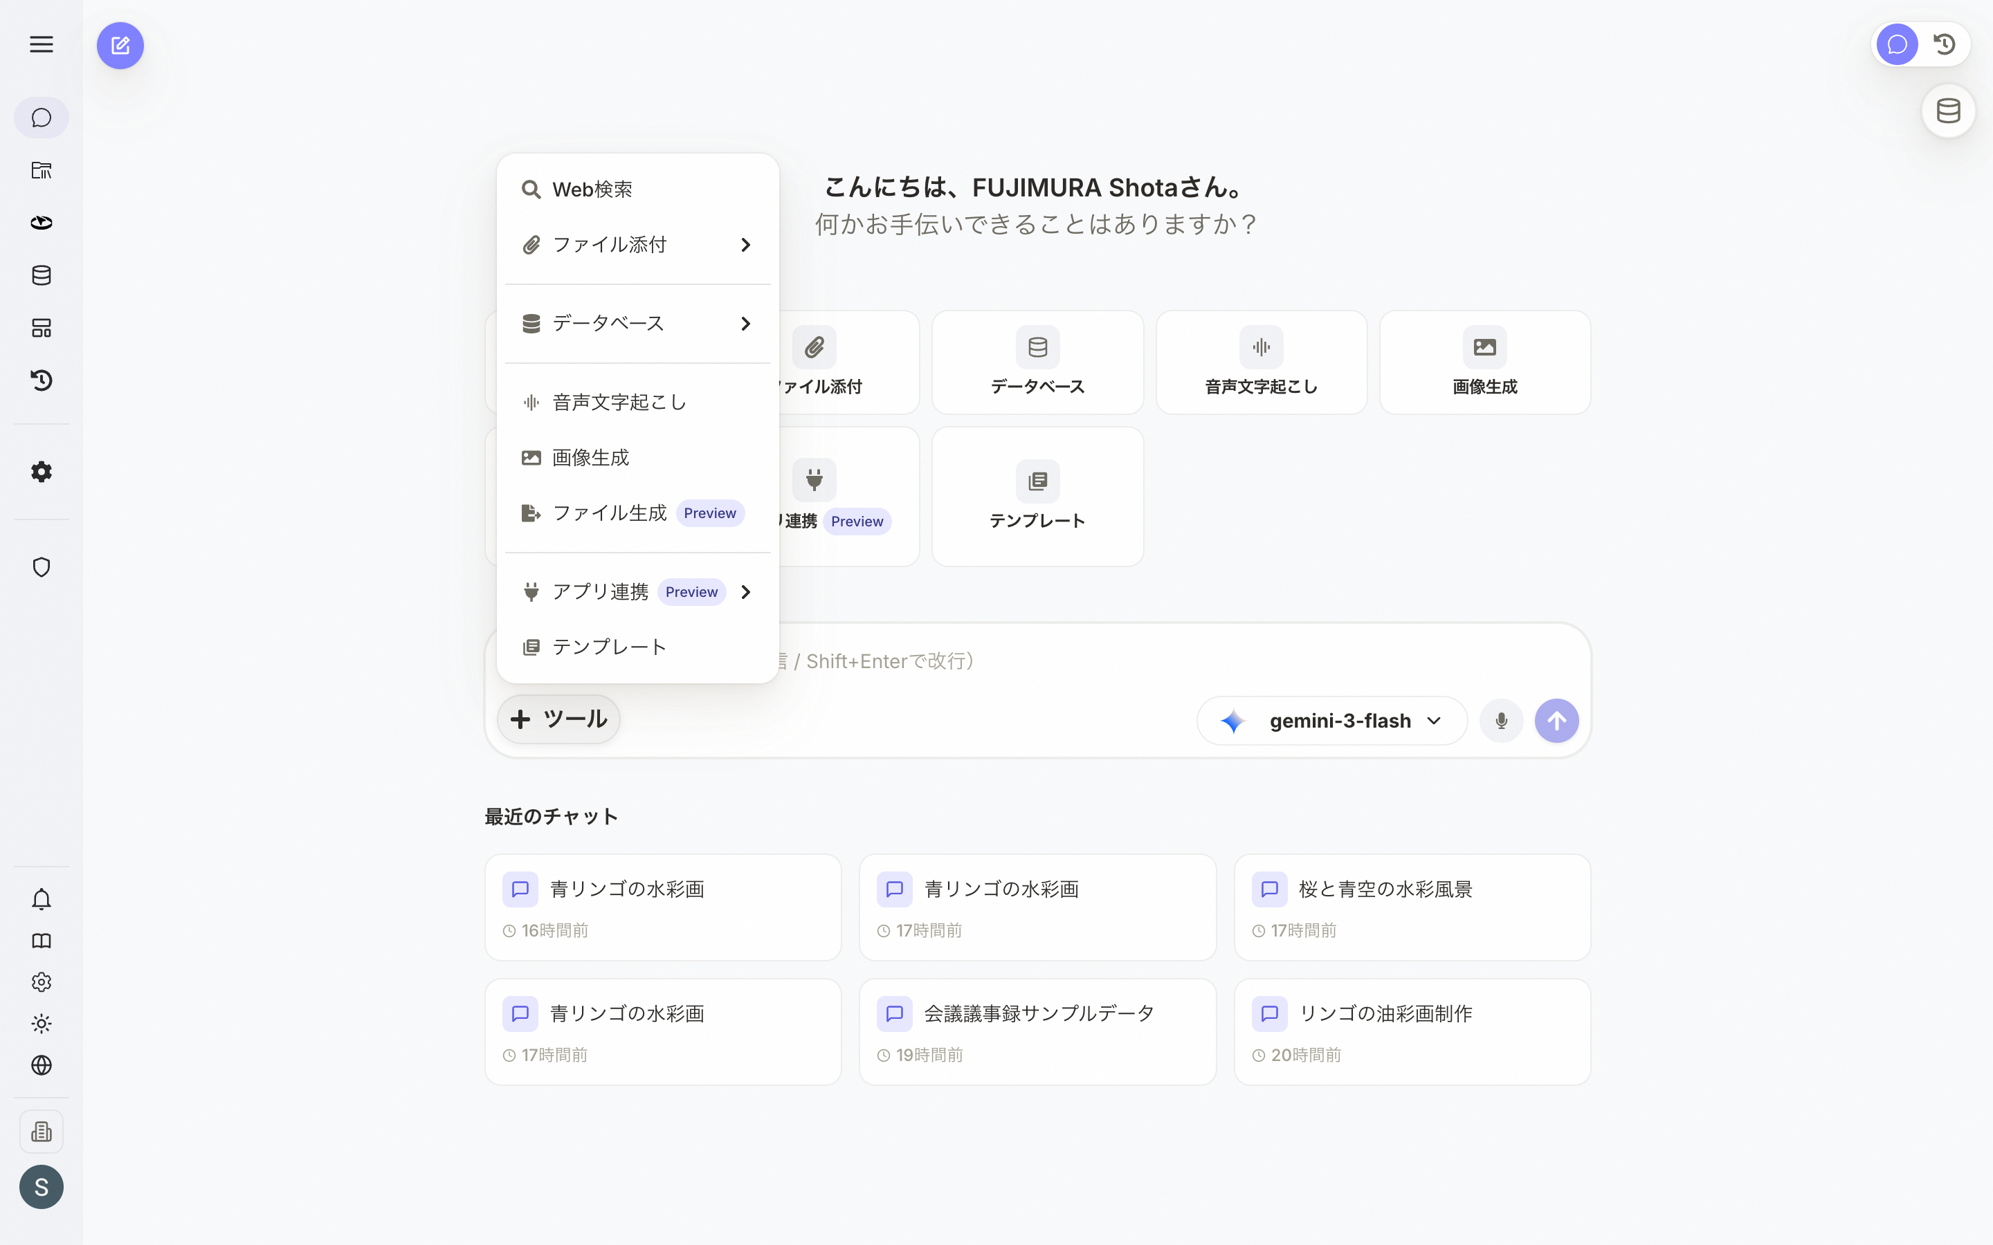The width and height of the screenshot is (1993, 1245).
Task: Open the globe language icon
Action: pos(42,1065)
